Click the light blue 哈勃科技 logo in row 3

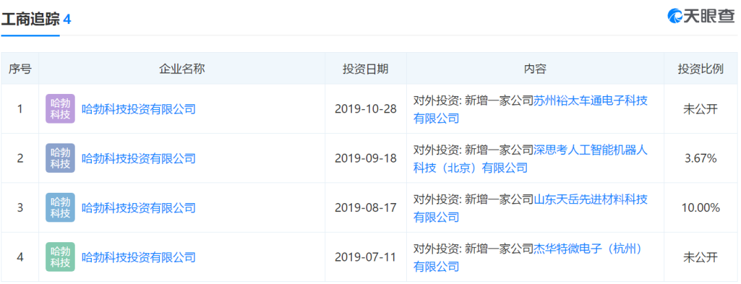pos(60,207)
